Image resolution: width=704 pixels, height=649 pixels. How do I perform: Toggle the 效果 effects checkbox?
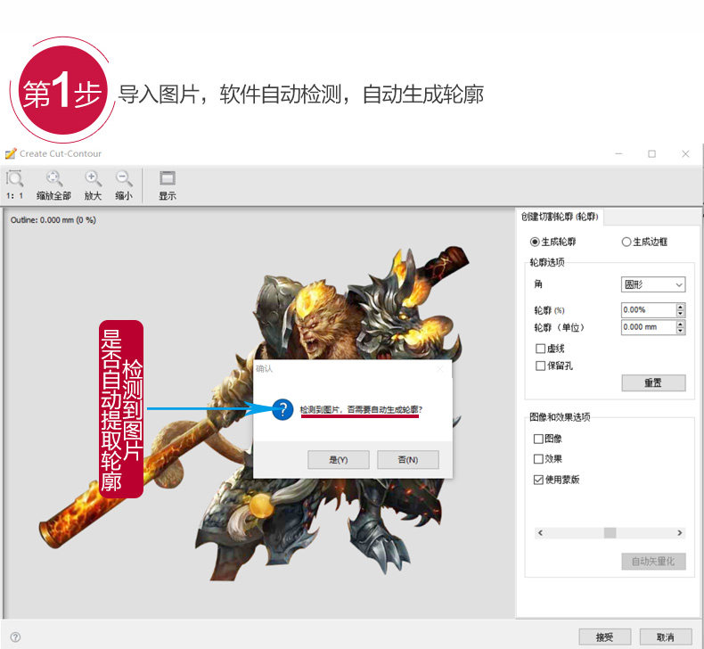coord(538,458)
